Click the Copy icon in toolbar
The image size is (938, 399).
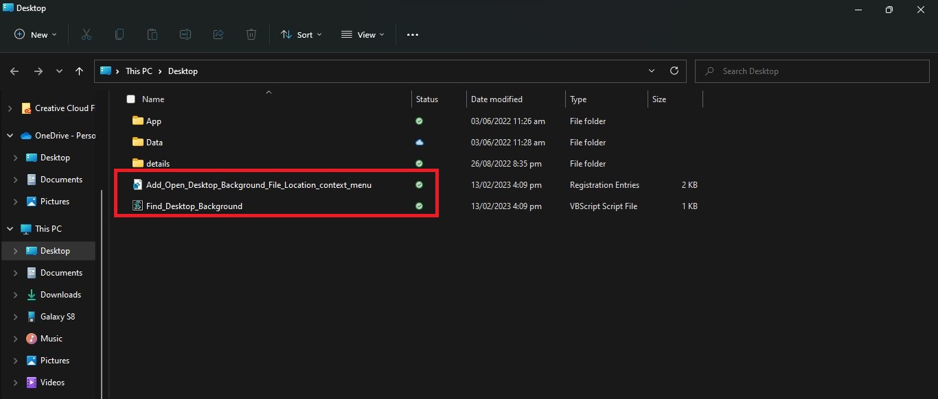pos(119,34)
